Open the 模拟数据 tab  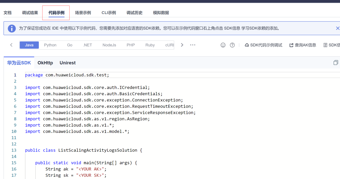[x=161, y=13]
